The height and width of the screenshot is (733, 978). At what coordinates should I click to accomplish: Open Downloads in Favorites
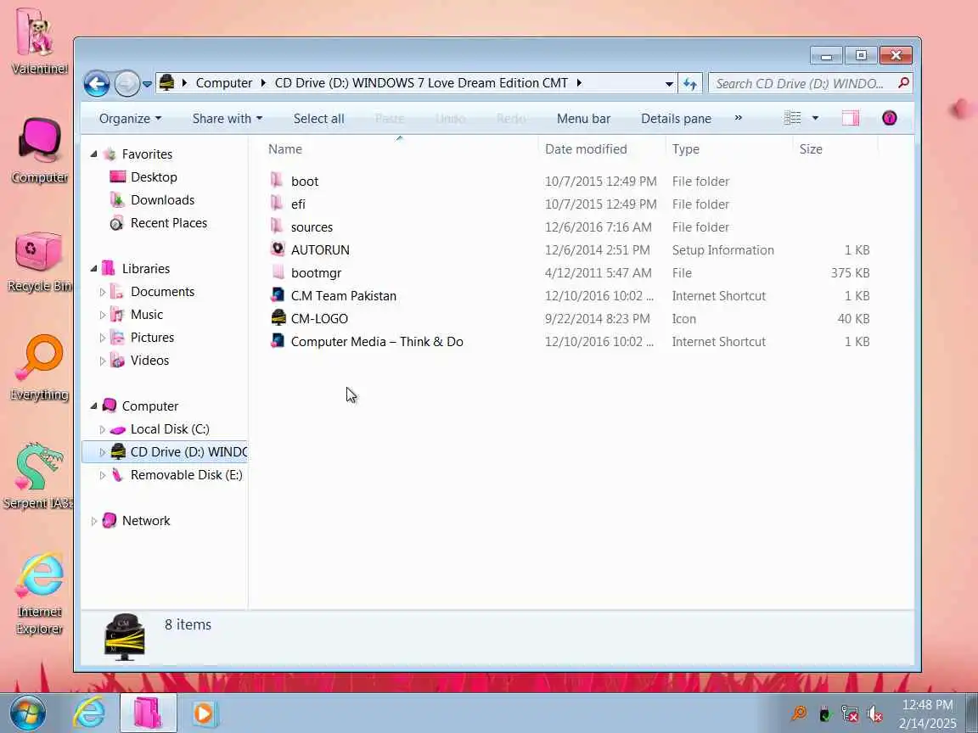pyautogui.click(x=162, y=200)
